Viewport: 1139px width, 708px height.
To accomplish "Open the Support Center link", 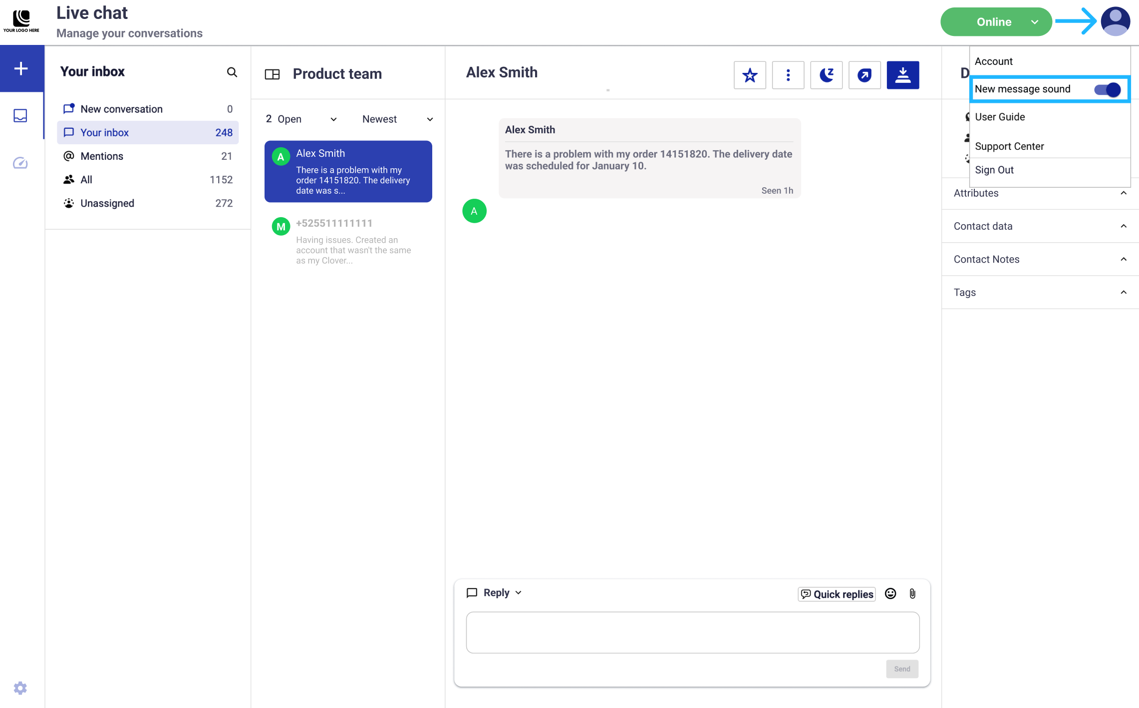I will (1009, 146).
